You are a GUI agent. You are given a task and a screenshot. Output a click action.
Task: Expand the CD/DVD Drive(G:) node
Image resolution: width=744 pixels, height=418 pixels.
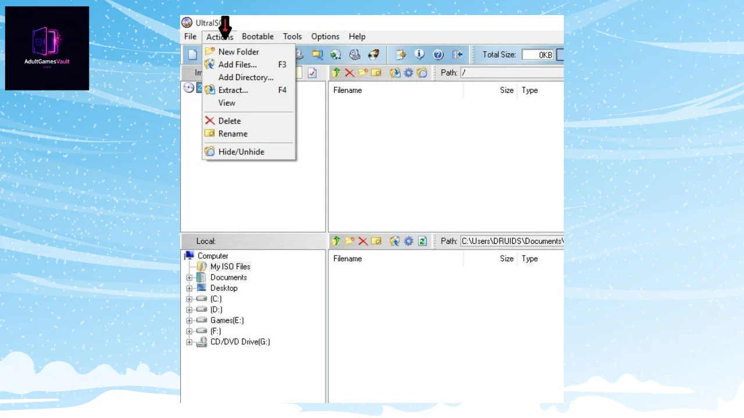(x=189, y=343)
